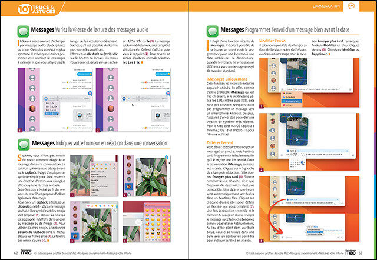Click grey emoji button in tapback context menu
The height and width of the screenshot is (260, 377).
114,168
